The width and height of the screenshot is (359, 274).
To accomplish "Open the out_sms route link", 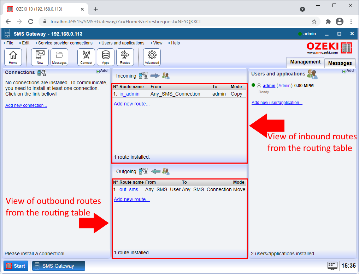I will click(129, 189).
